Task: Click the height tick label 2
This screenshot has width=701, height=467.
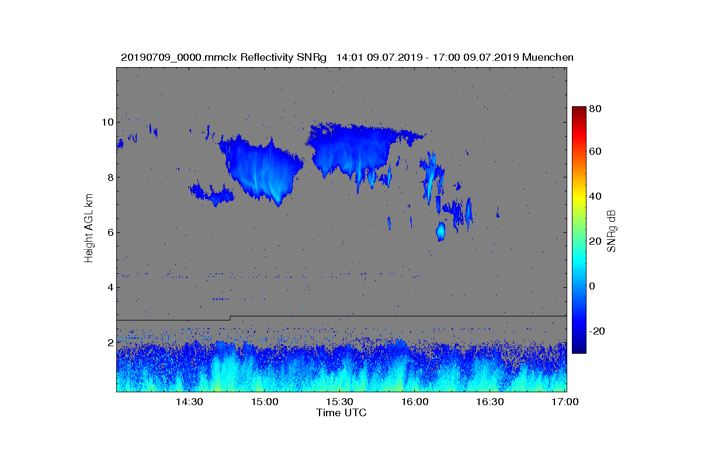Action: tap(110, 342)
